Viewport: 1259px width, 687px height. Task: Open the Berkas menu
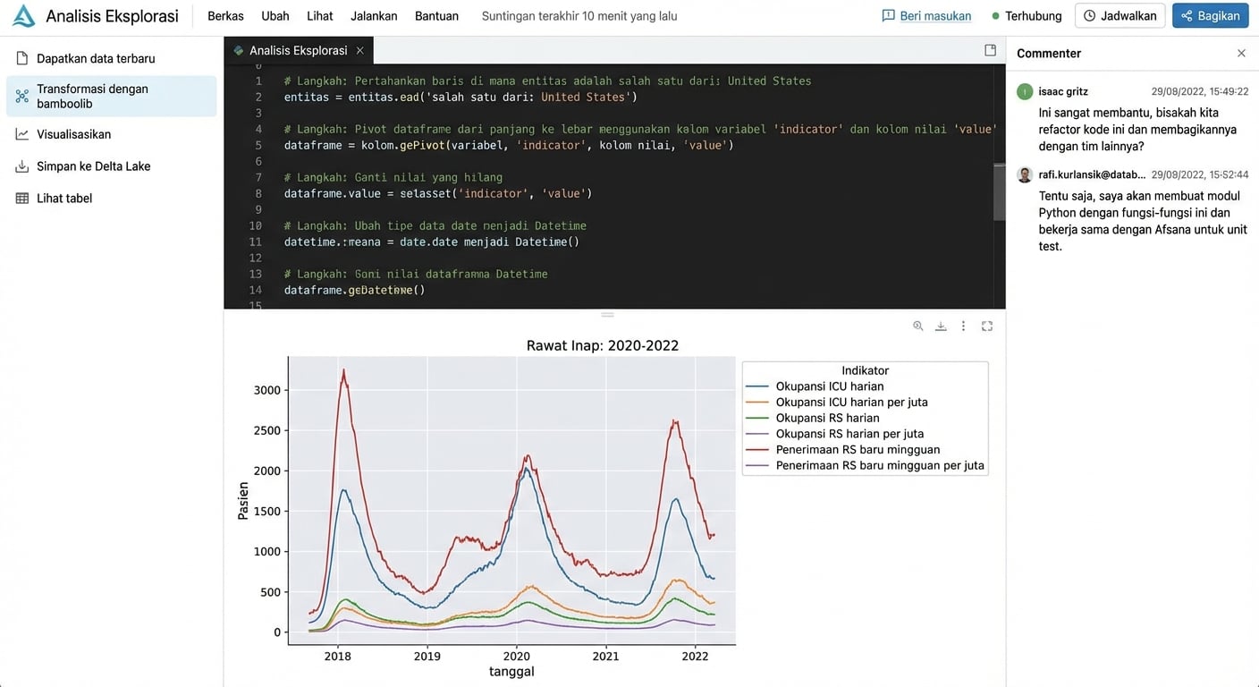click(225, 16)
